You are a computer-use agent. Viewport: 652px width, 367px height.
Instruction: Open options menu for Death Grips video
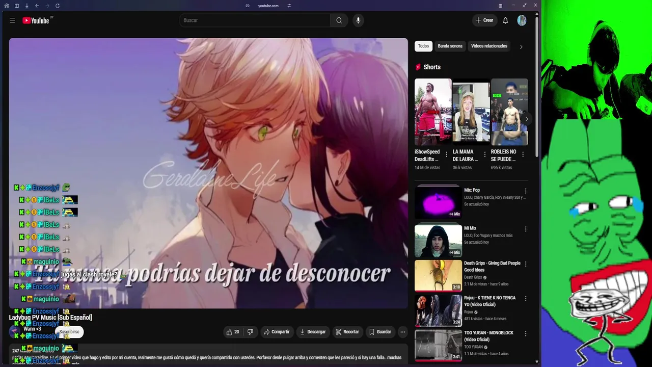pyautogui.click(x=526, y=264)
